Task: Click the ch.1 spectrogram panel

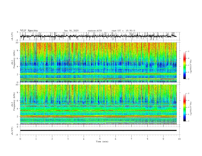Action: point(98,62)
